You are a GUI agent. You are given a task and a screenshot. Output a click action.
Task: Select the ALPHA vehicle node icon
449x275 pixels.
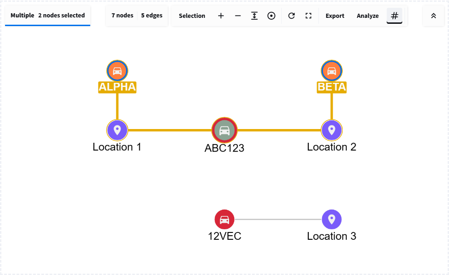pos(117,70)
